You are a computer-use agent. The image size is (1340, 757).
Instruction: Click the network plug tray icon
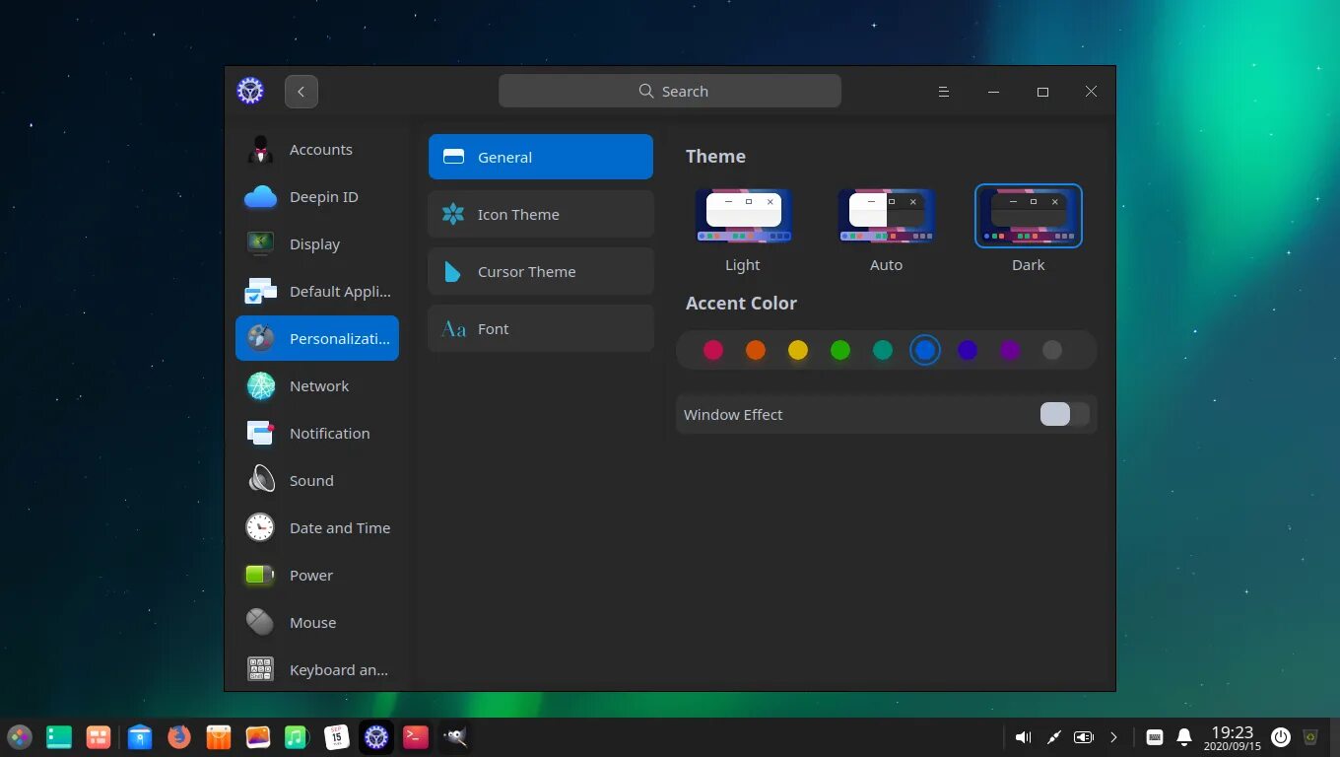click(1053, 737)
